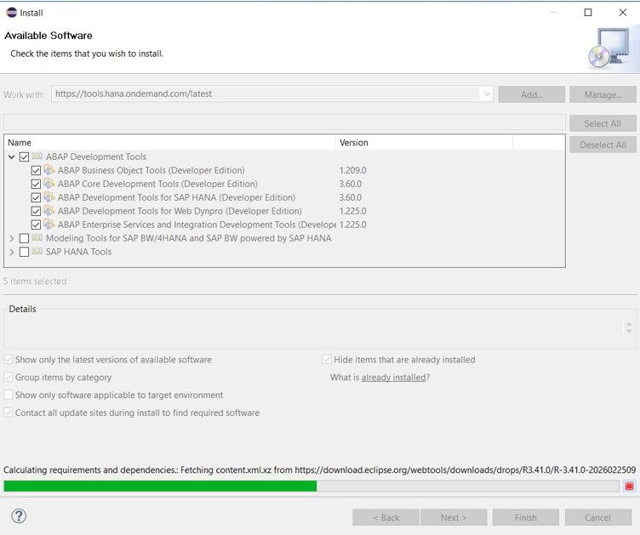Close the Install dialog window
Viewport: 640px width, 535px height.
pyautogui.click(x=622, y=13)
